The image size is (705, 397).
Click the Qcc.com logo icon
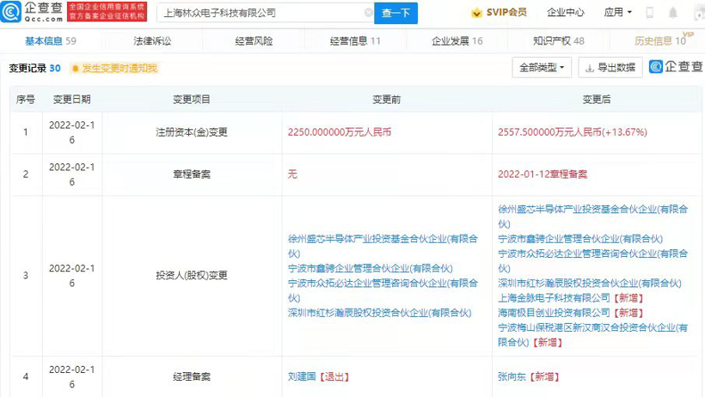pos(11,12)
